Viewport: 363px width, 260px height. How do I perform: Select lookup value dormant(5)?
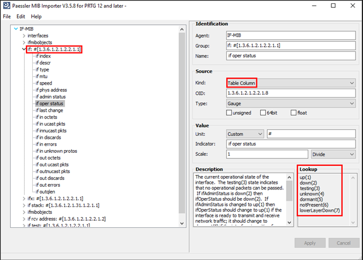pos(311,200)
